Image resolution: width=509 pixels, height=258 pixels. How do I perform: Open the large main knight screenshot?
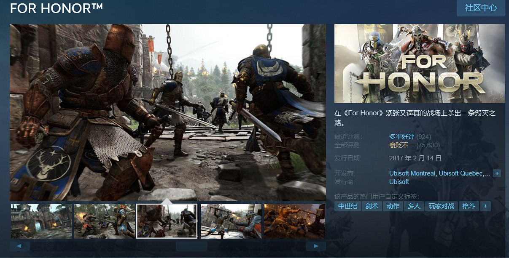[168, 112]
